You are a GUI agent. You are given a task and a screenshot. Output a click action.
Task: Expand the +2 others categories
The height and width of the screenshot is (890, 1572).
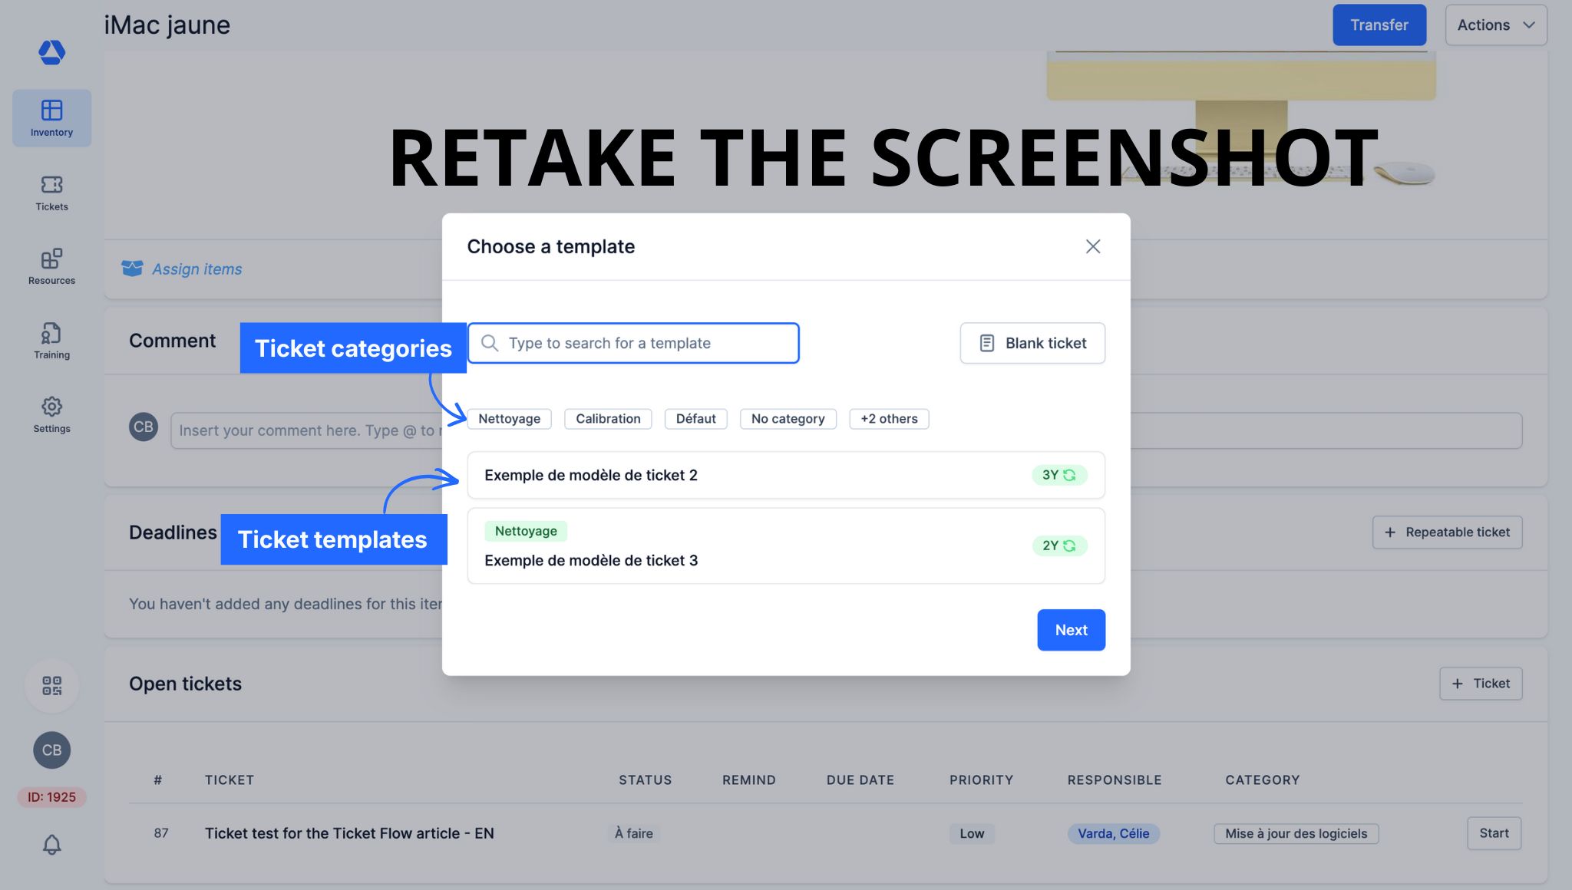point(888,419)
